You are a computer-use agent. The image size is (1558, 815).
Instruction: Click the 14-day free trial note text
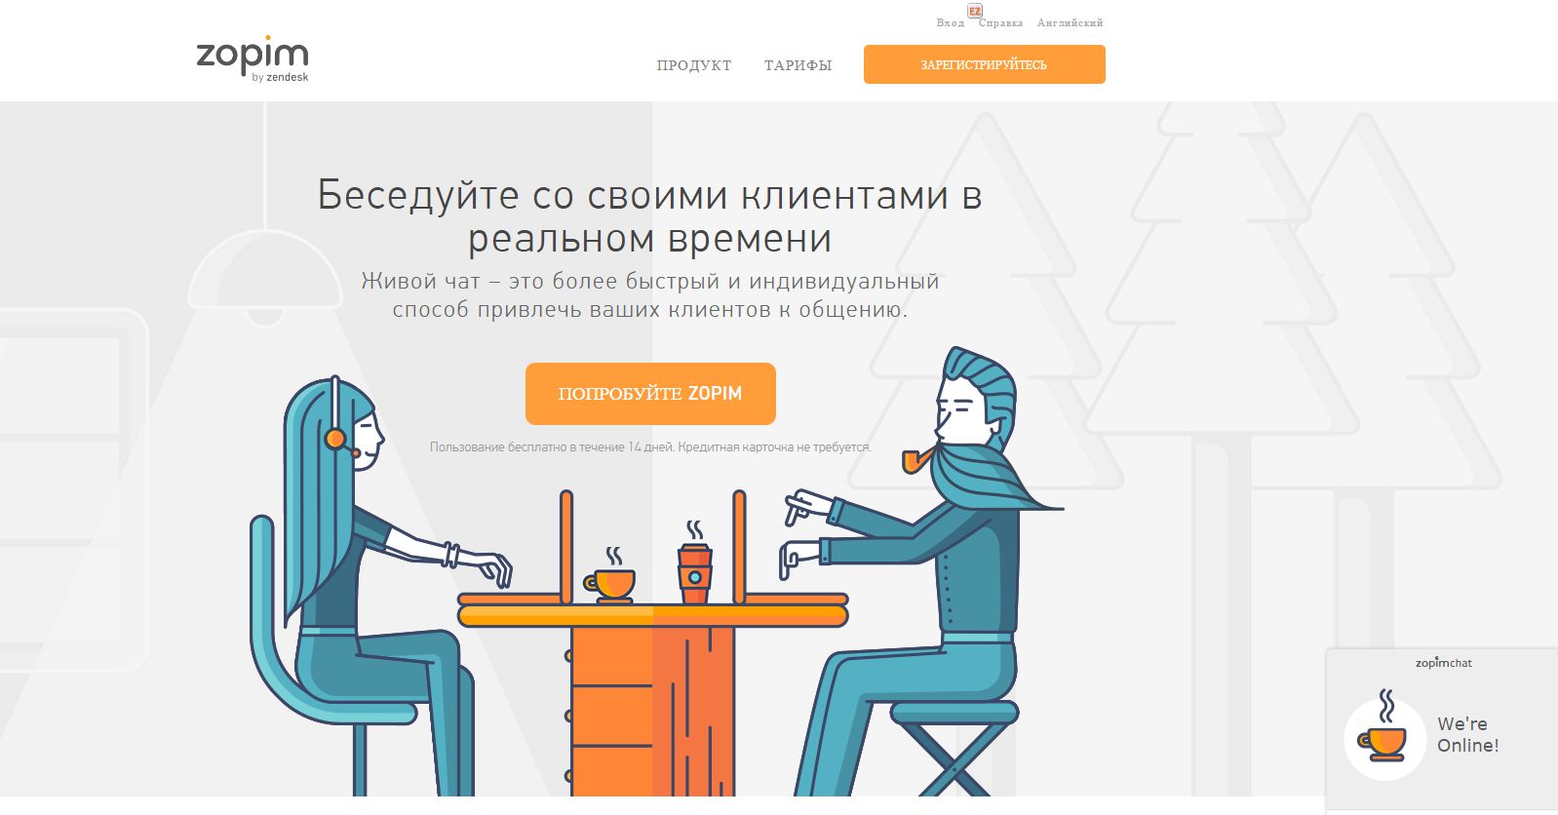(650, 447)
